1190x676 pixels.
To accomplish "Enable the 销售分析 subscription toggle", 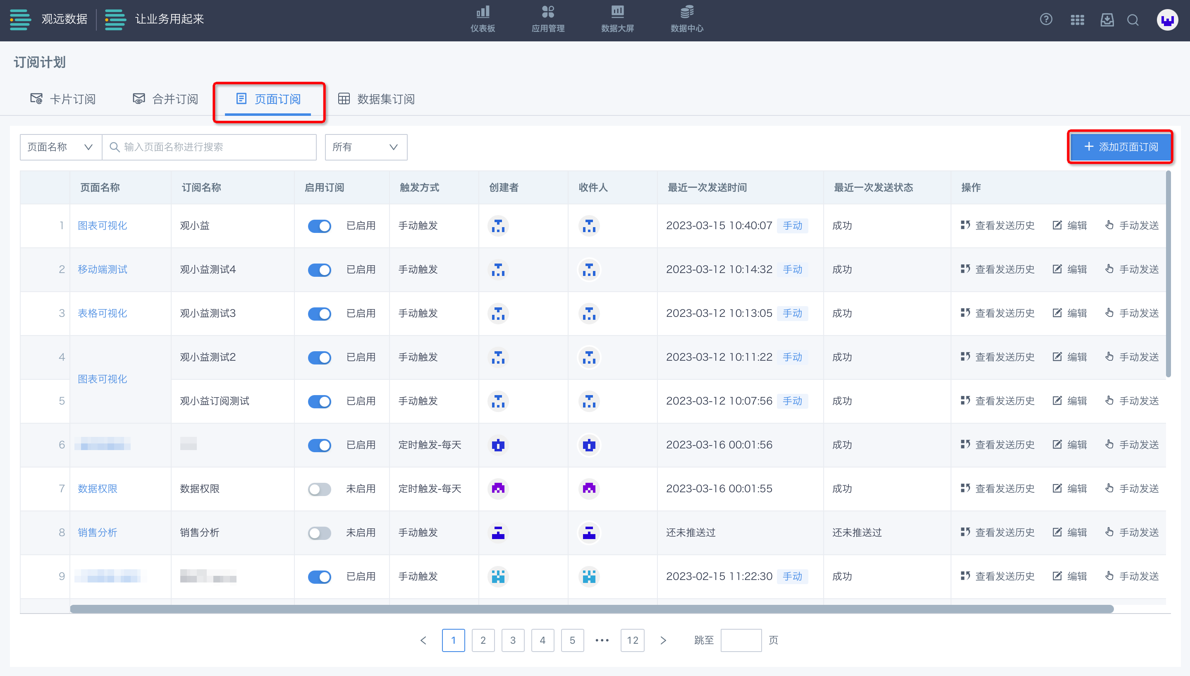I will tap(319, 533).
